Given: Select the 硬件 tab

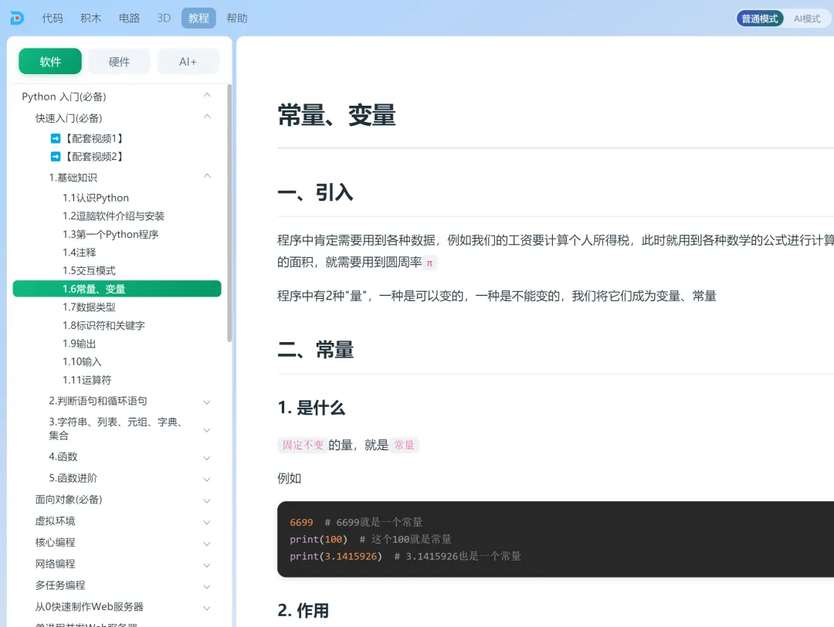Looking at the screenshot, I should point(119,62).
